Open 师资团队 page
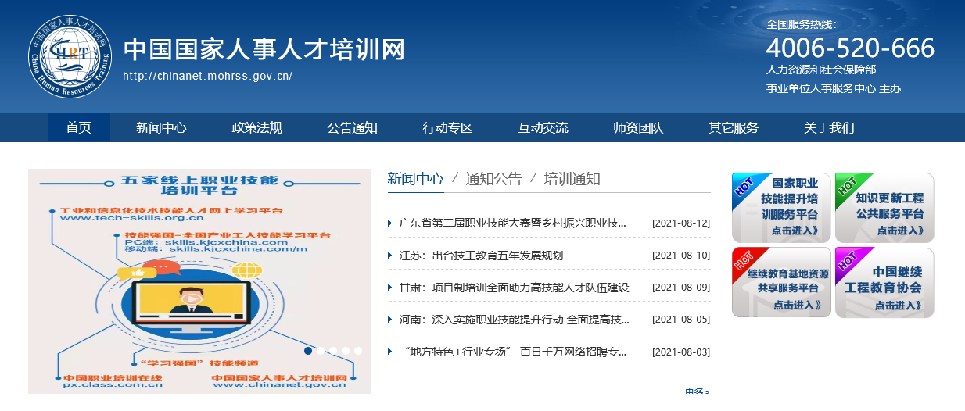 point(638,127)
